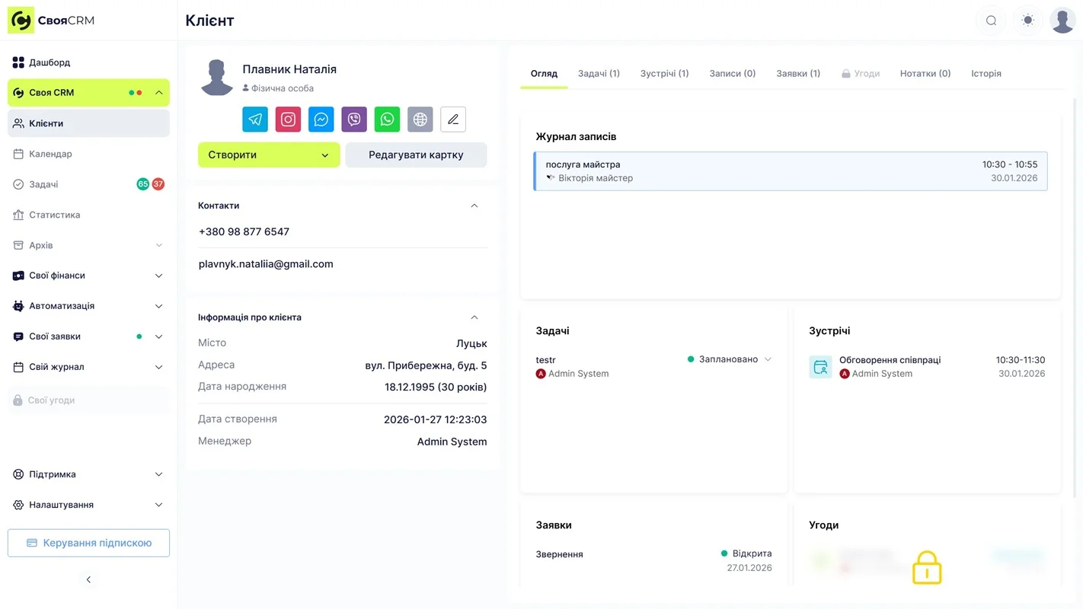
Task: Click the Instagram icon on client card
Action: click(x=288, y=119)
